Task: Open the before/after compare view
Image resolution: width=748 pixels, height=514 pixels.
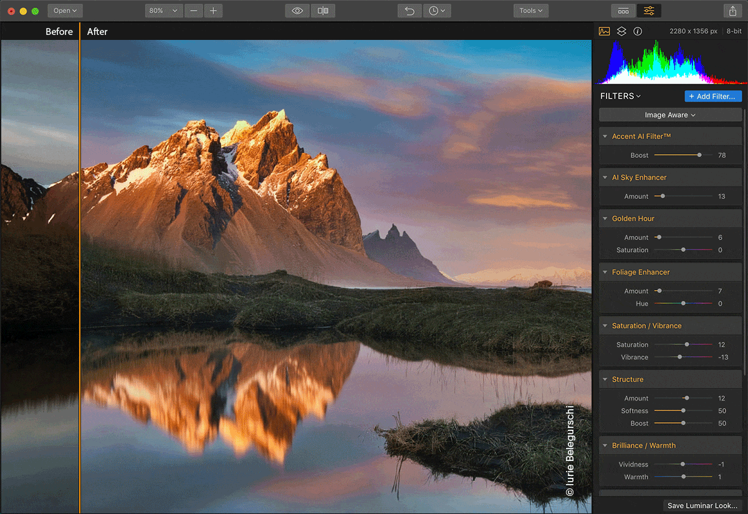Action: coord(323,10)
